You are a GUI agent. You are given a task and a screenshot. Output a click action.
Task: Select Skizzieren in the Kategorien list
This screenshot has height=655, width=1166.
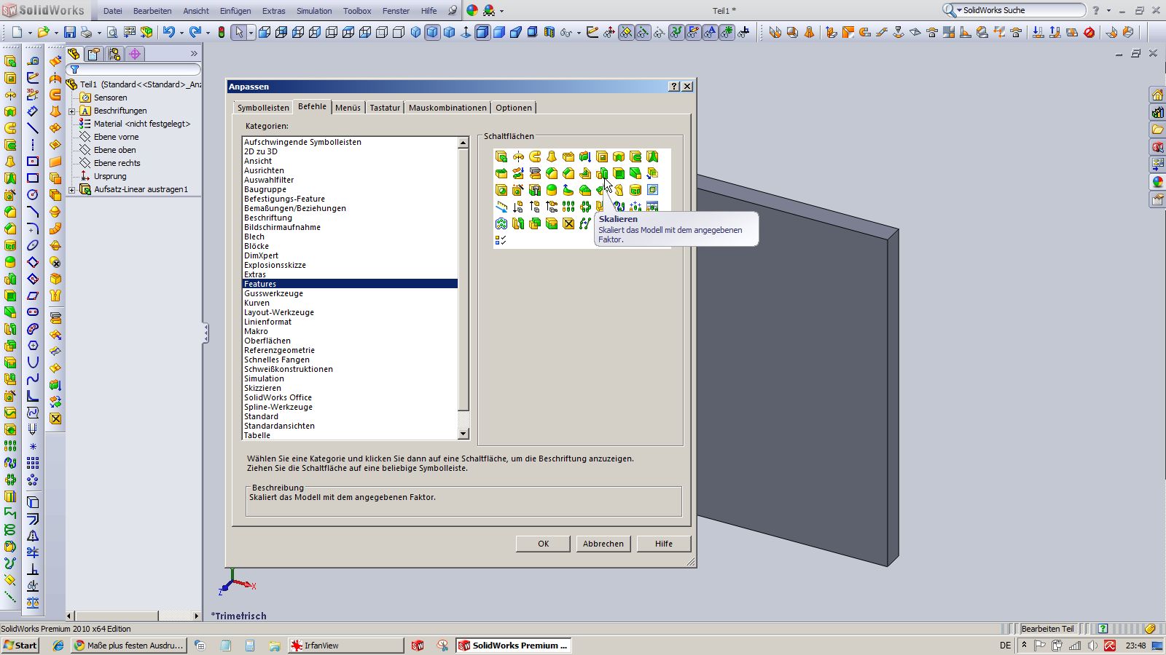pyautogui.click(x=262, y=388)
